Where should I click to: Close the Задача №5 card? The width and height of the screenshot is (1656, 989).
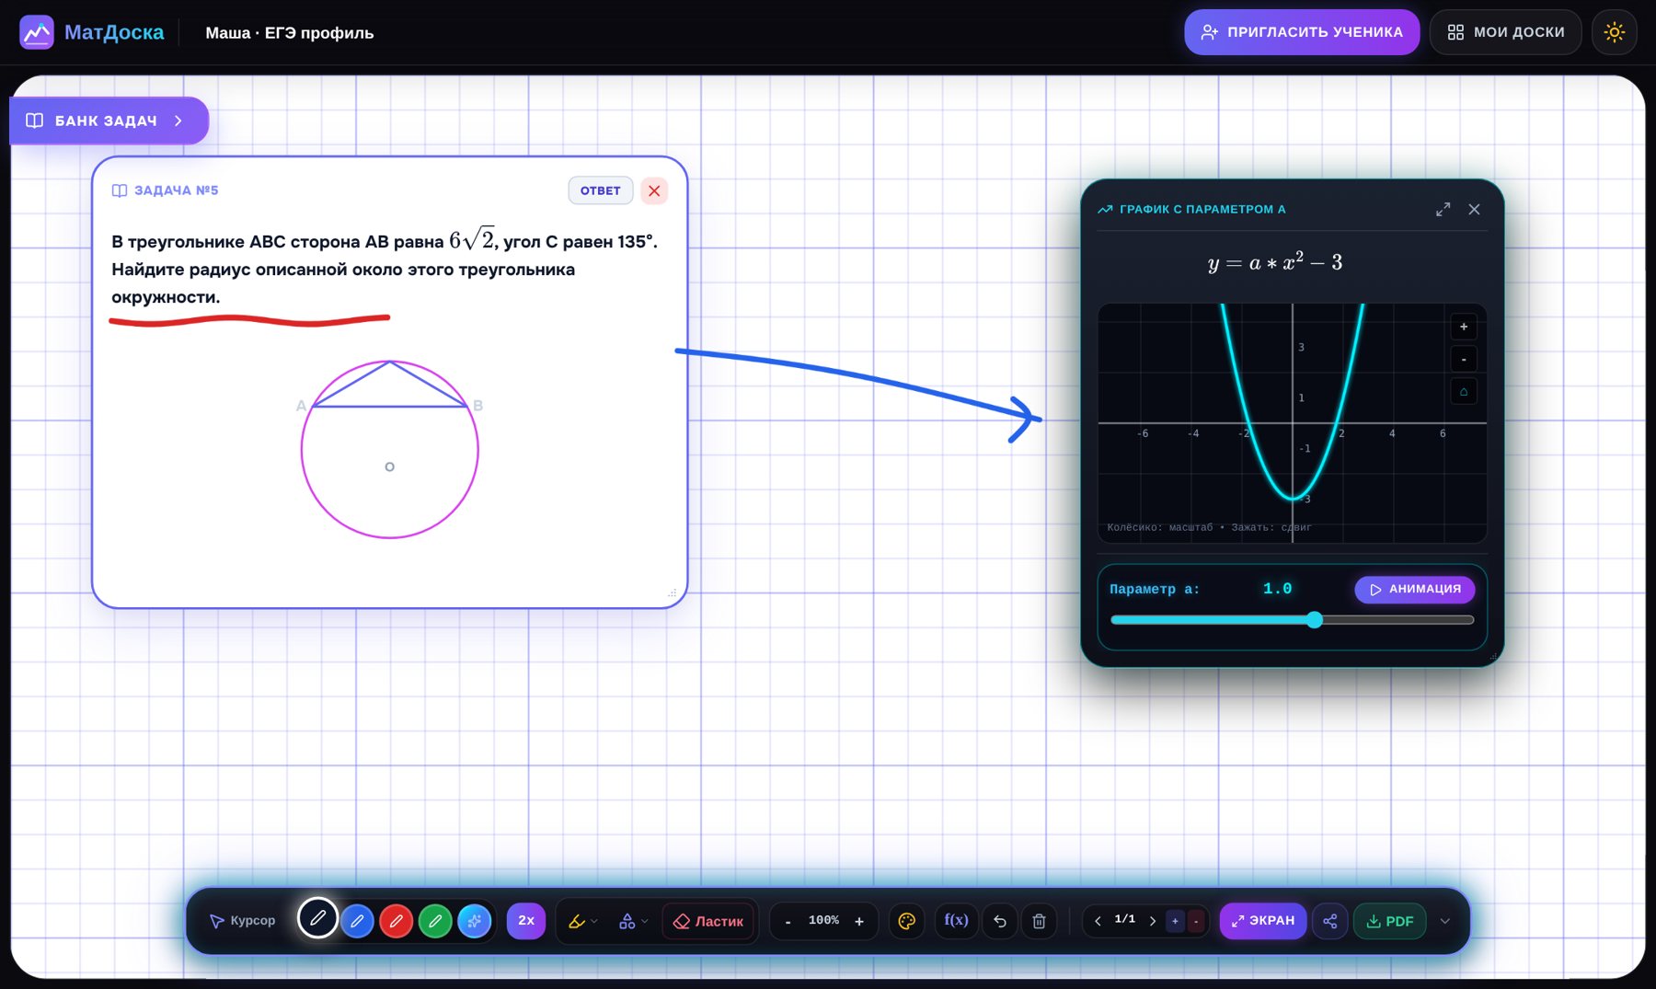point(654,190)
